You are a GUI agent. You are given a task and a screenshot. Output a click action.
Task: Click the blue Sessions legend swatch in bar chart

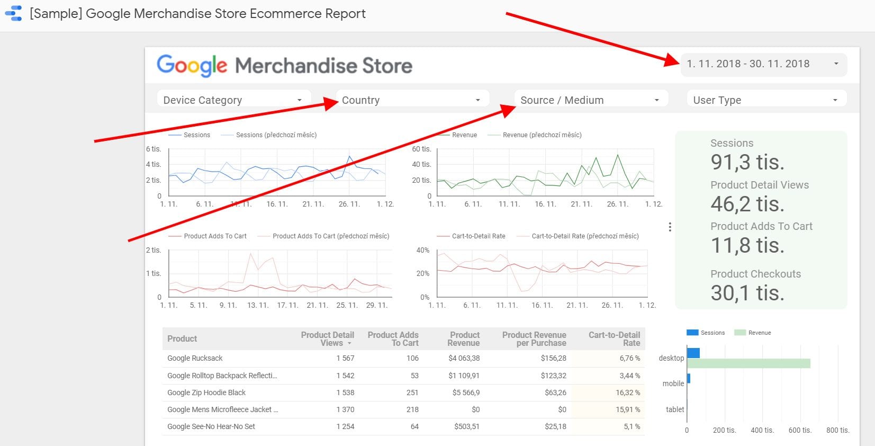click(692, 333)
